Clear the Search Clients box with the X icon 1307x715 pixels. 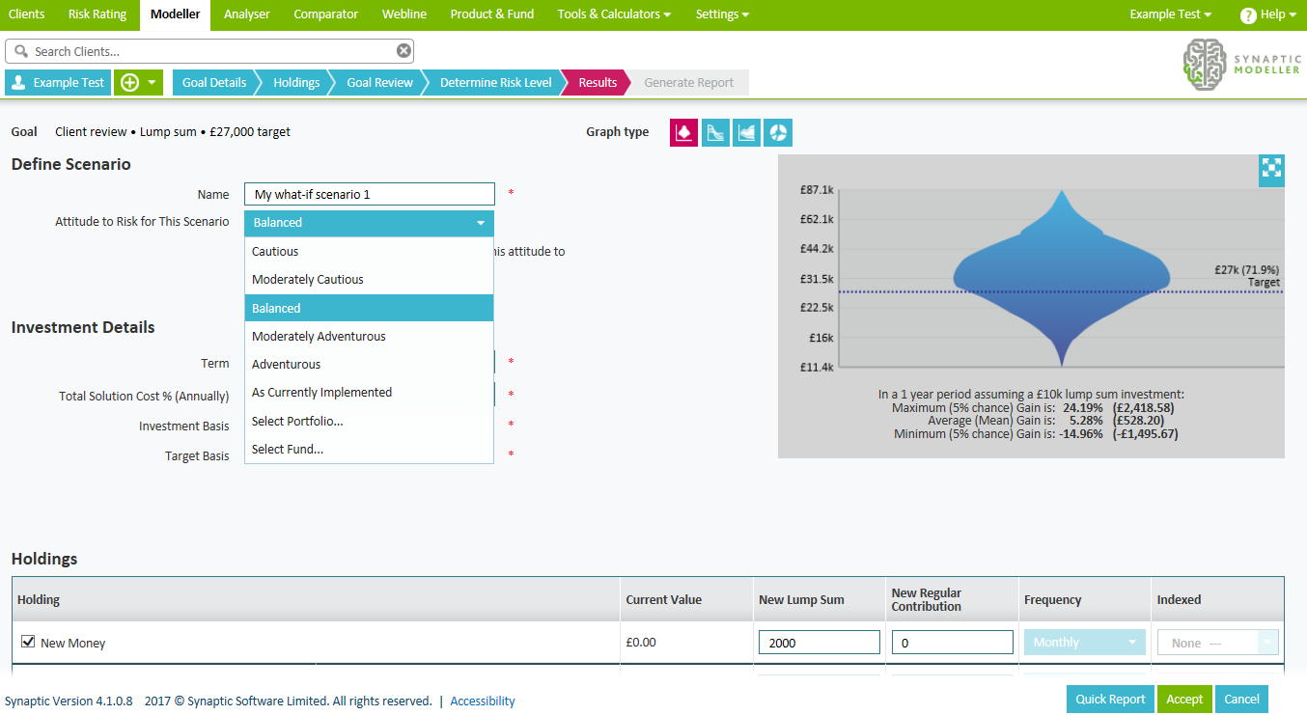coord(403,51)
